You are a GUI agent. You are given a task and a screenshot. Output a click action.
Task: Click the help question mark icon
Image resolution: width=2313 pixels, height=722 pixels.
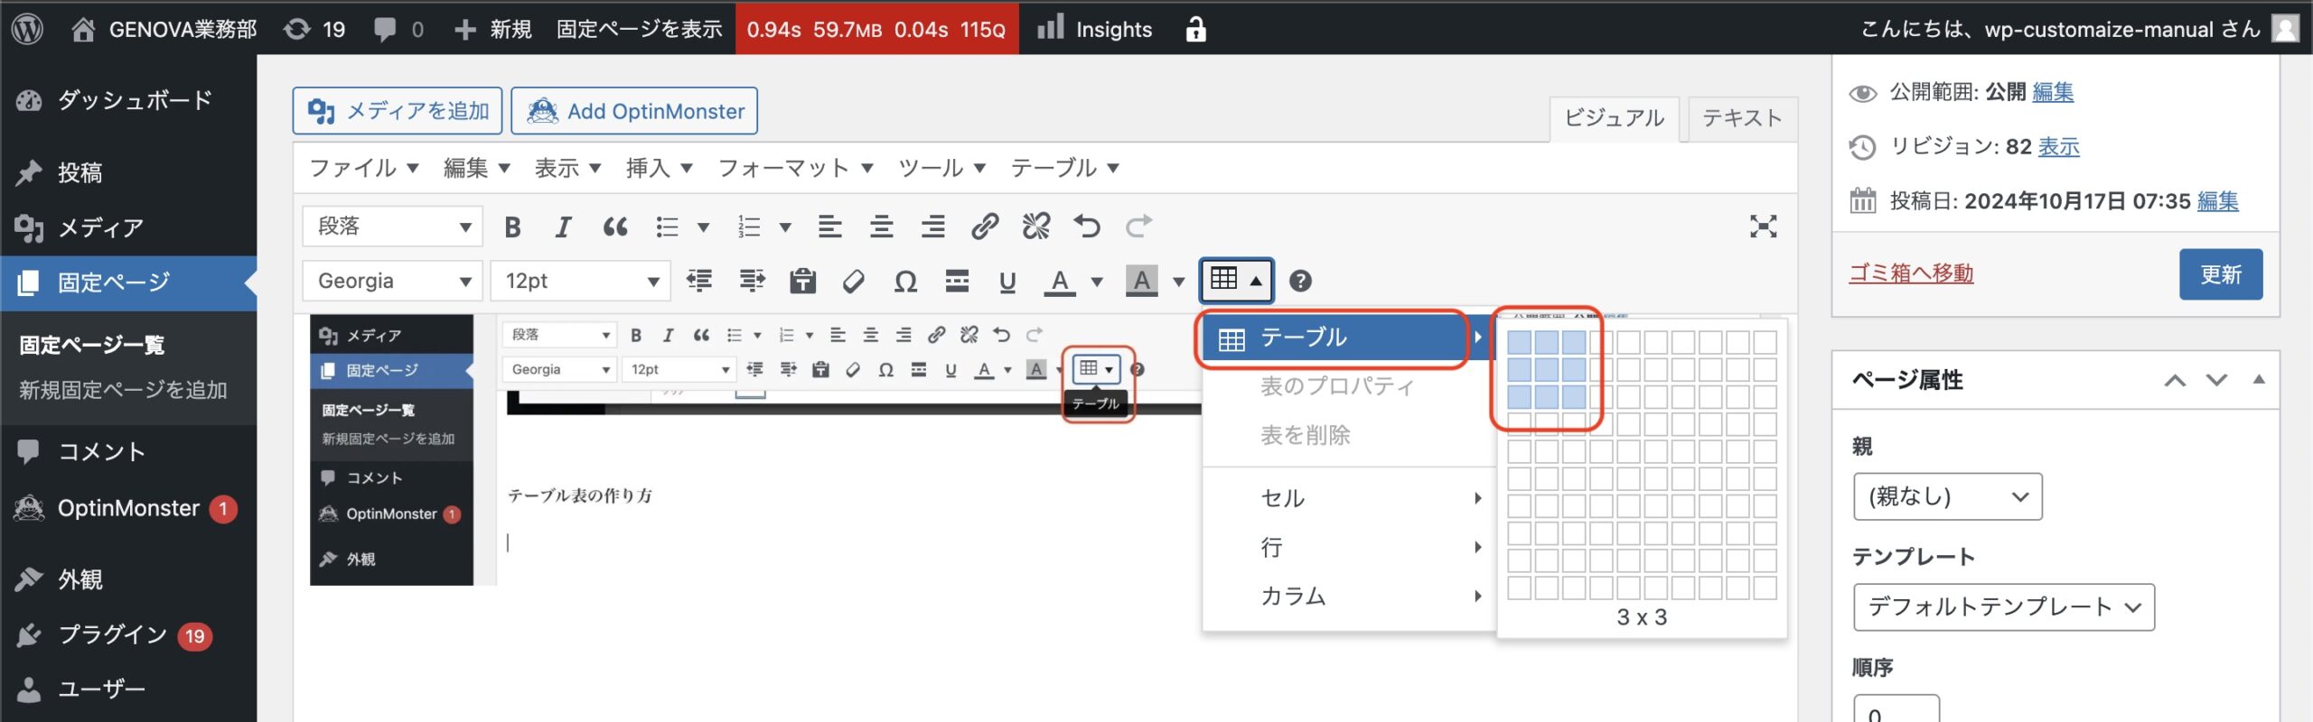(1300, 282)
